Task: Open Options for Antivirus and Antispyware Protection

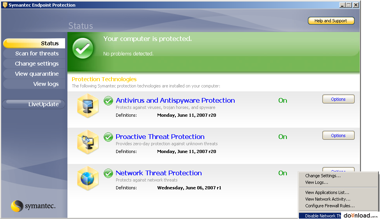Action: (338, 99)
